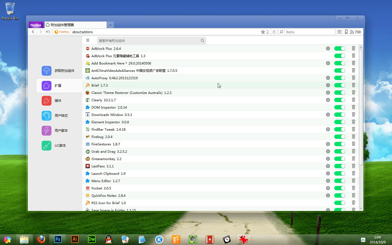Screen dimensions: 392x245
Task: Click the bookmark star in address bar
Action: (x=263, y=32)
